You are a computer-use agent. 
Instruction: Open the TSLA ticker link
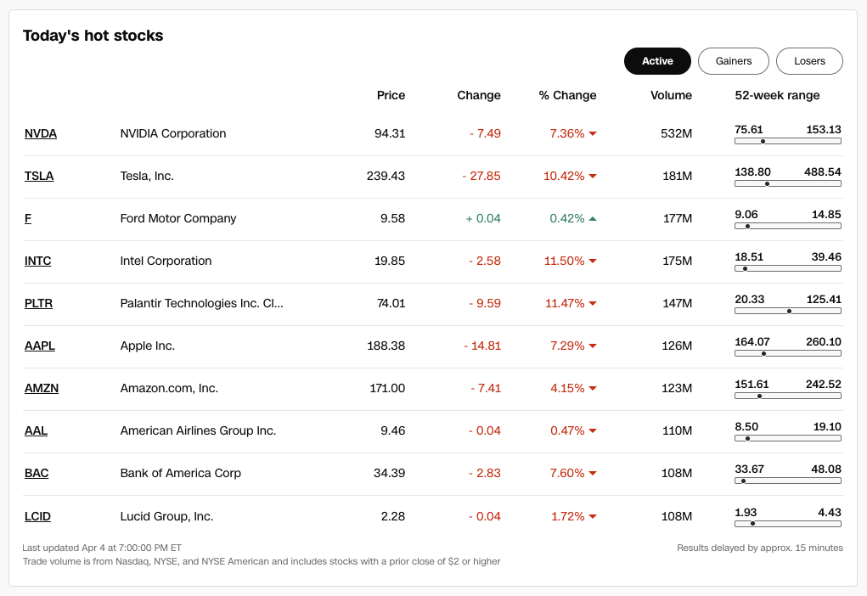pyautogui.click(x=39, y=176)
